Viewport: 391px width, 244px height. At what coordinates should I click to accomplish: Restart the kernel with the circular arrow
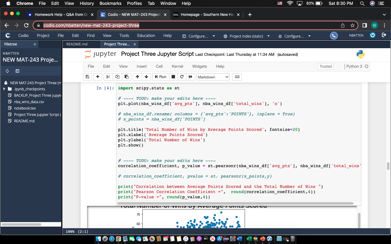click(182, 77)
